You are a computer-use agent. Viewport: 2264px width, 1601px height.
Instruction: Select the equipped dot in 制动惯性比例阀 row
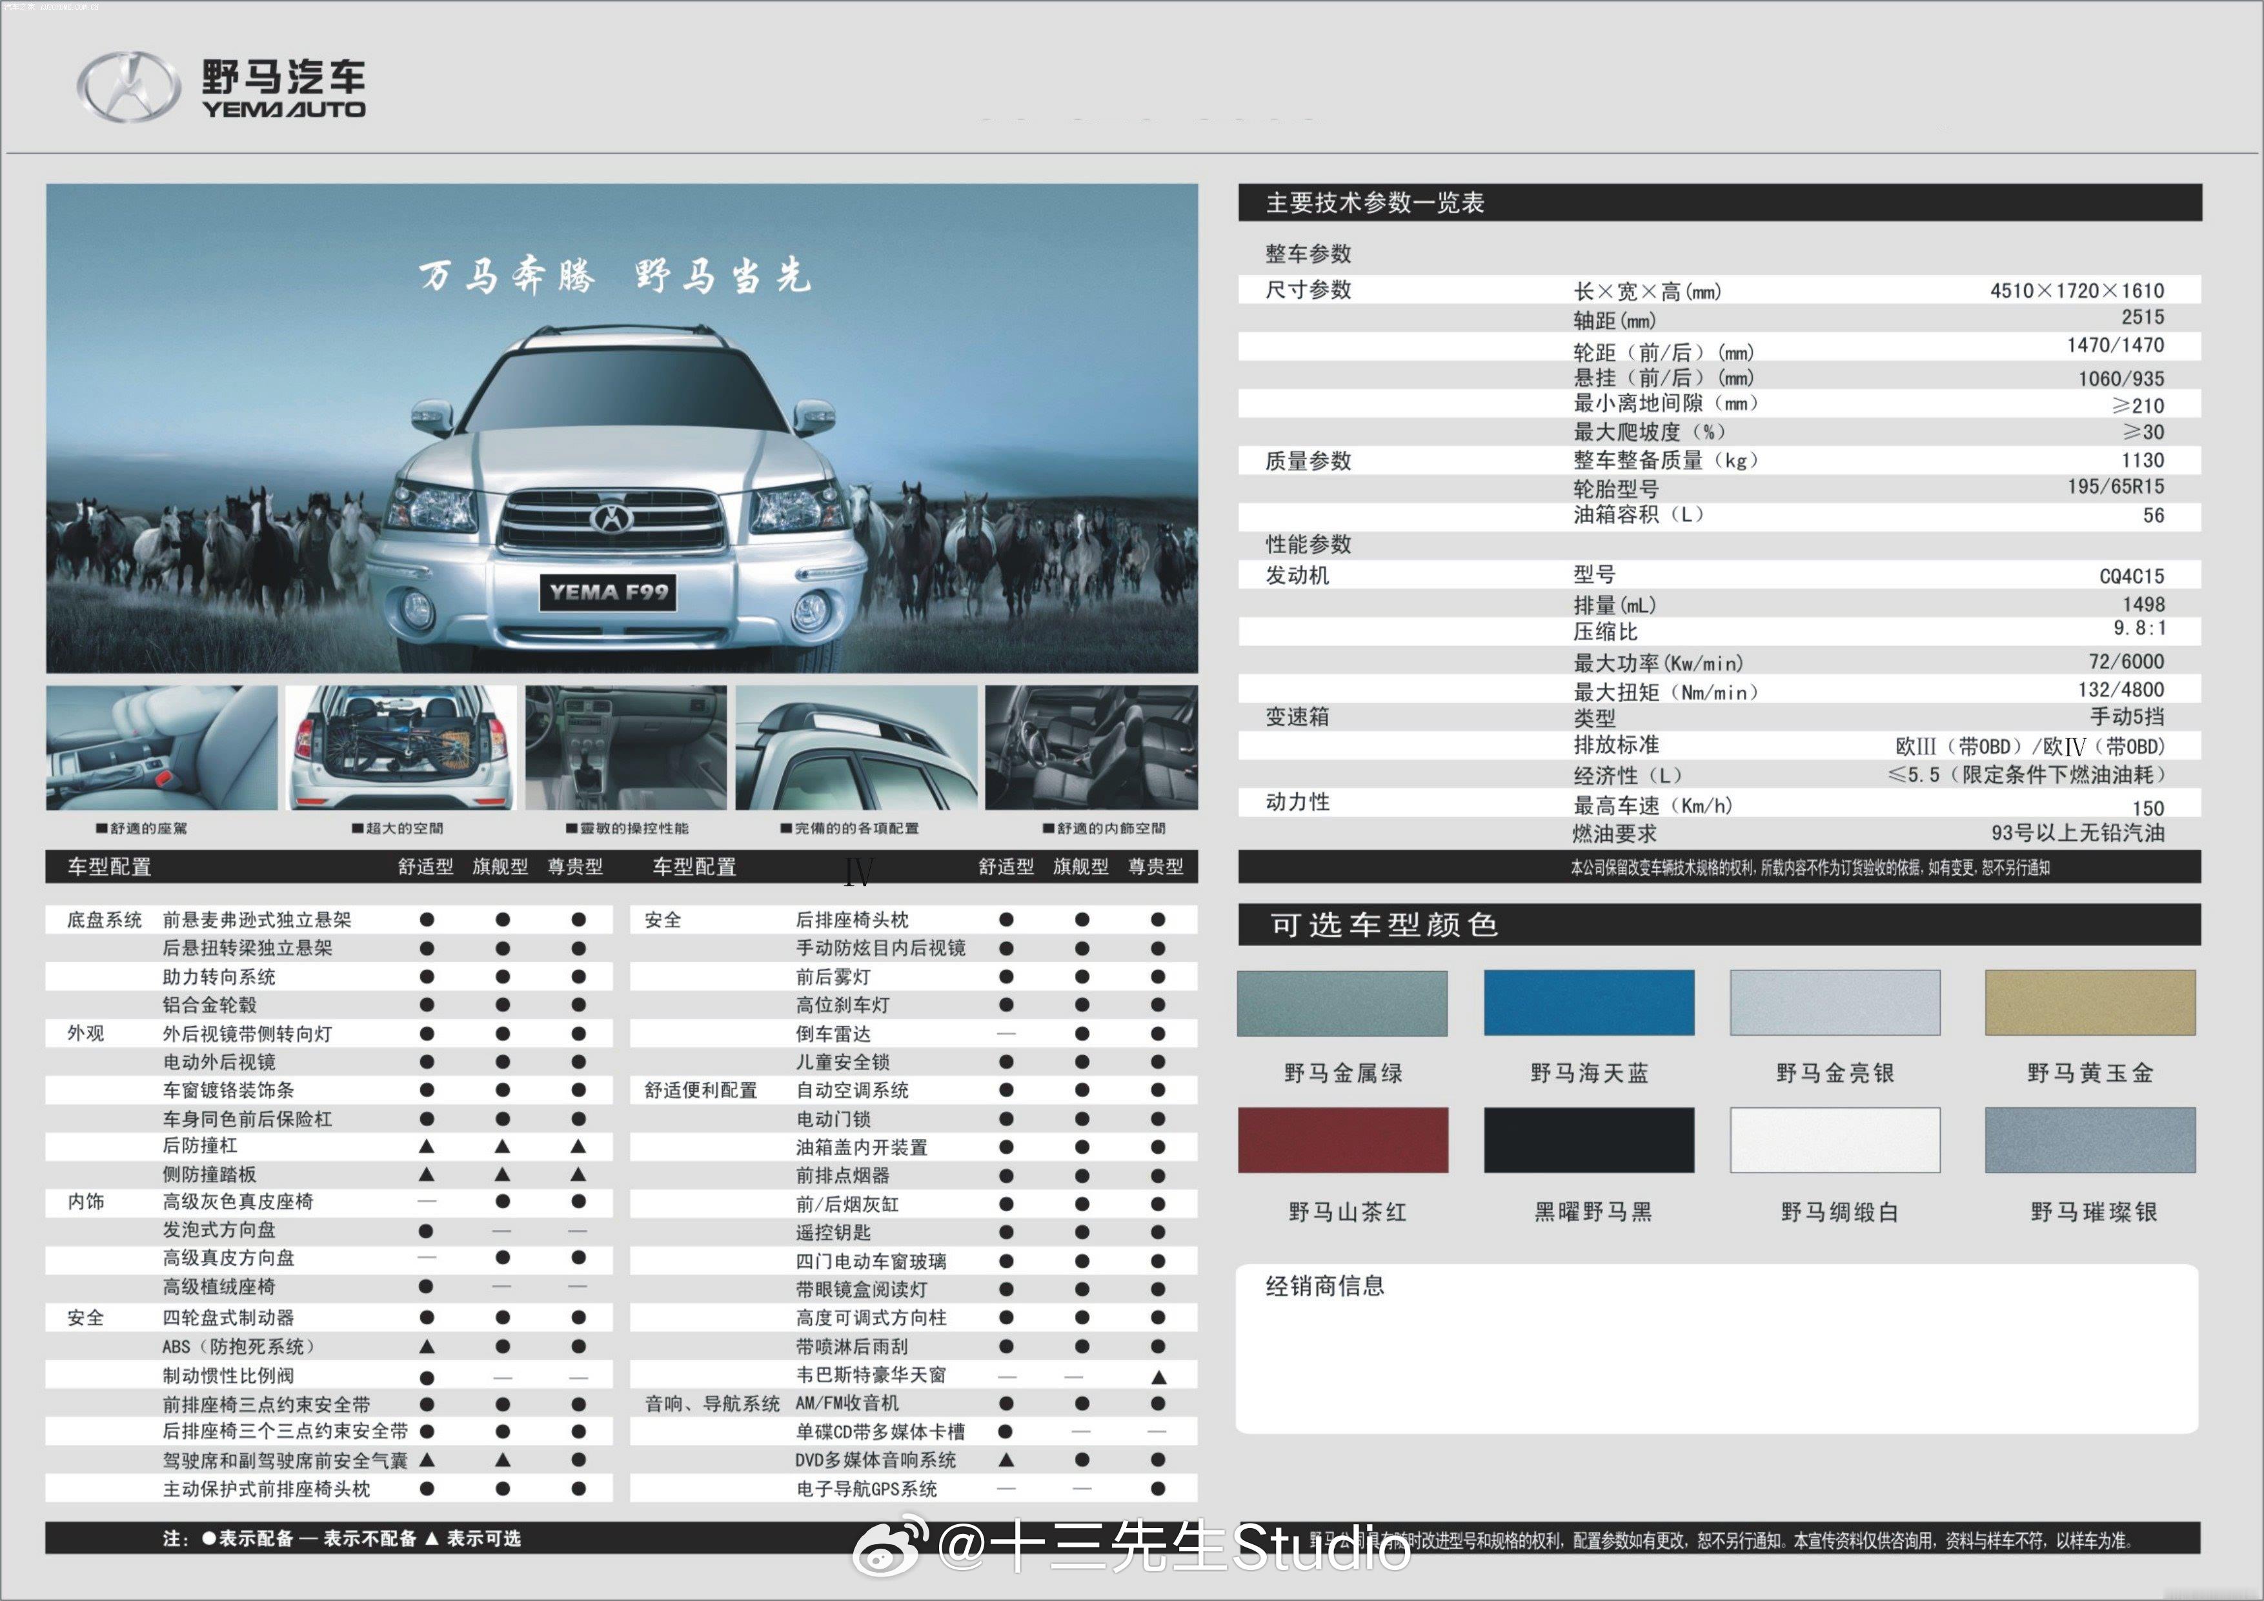[x=426, y=1377]
